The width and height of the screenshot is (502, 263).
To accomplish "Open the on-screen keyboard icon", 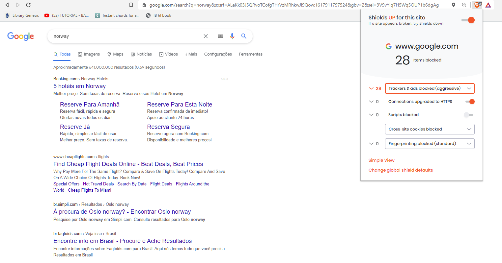I will (221, 36).
